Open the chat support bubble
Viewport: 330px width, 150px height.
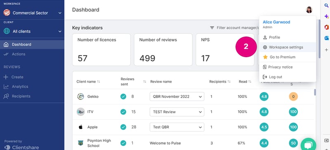pos(308,145)
